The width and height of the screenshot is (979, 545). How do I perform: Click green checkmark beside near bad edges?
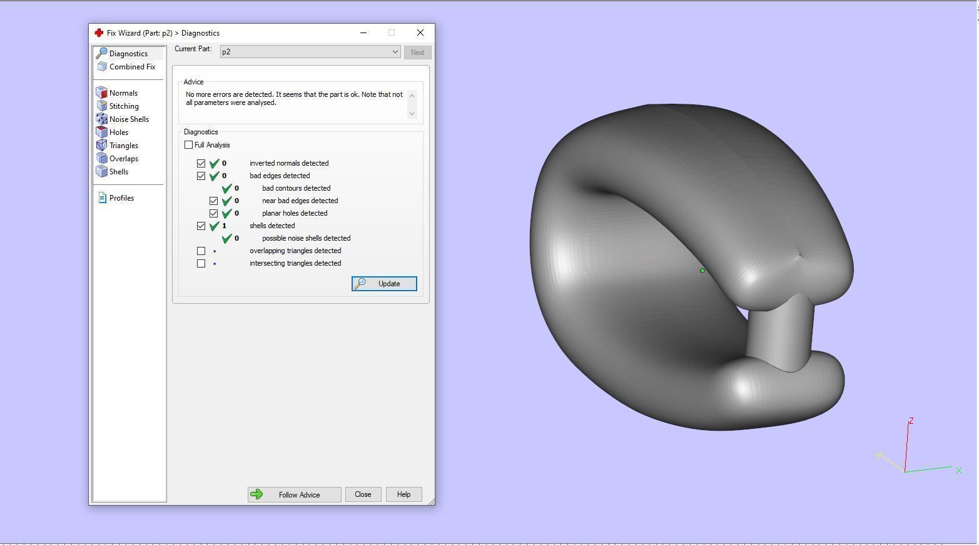point(226,201)
